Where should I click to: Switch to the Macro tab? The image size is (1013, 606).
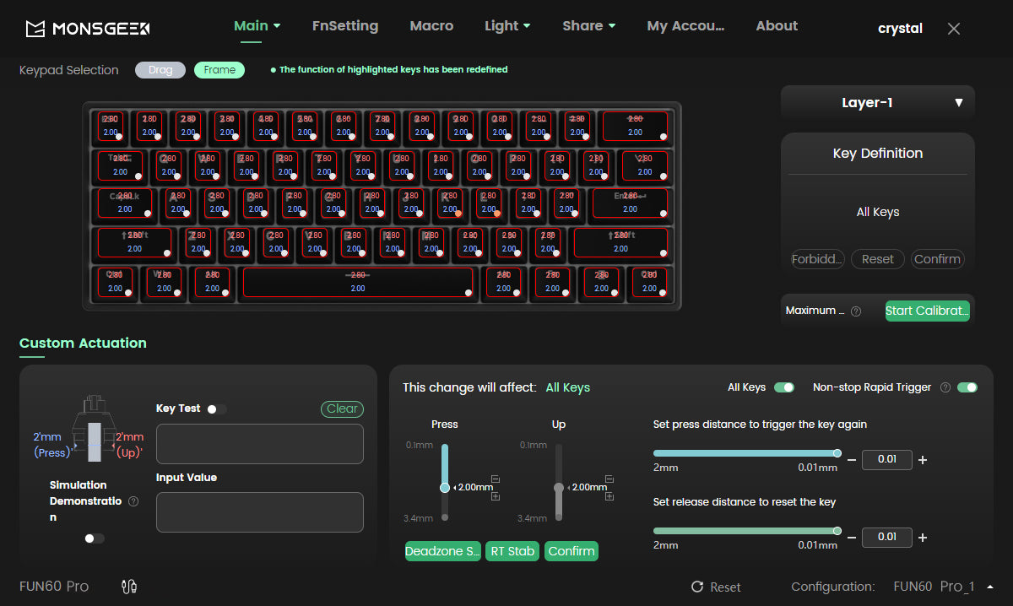click(x=431, y=25)
